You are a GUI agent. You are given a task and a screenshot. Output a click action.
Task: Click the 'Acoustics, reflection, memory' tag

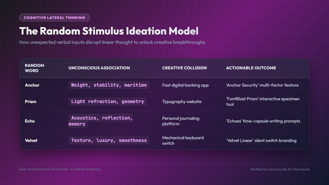(x=101, y=121)
